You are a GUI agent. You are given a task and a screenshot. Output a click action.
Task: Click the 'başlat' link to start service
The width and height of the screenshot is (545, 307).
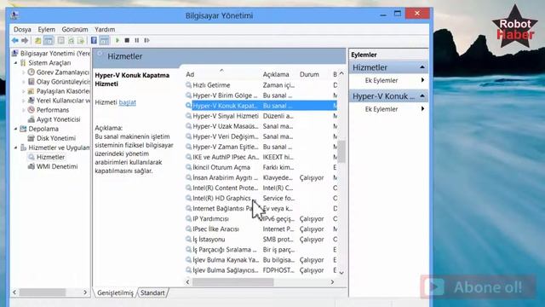coord(127,102)
